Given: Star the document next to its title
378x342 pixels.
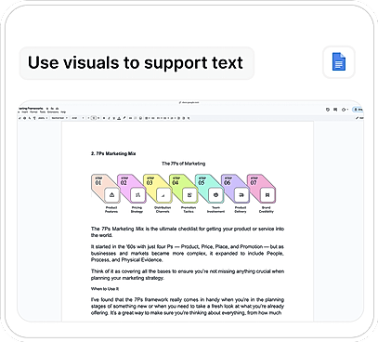Looking at the screenshot, I should tap(47, 109).
